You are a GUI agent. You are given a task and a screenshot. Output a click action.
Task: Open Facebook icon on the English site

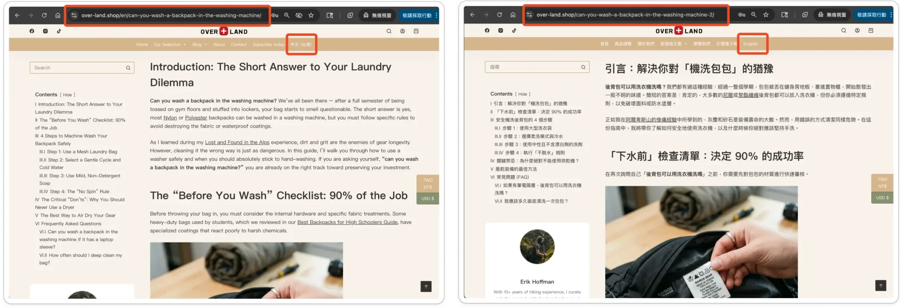point(32,31)
